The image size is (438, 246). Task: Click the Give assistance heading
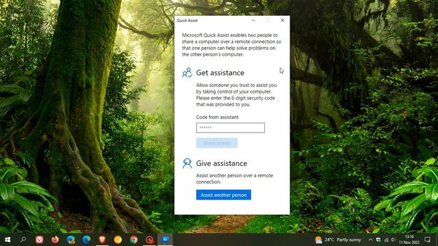pos(222,163)
